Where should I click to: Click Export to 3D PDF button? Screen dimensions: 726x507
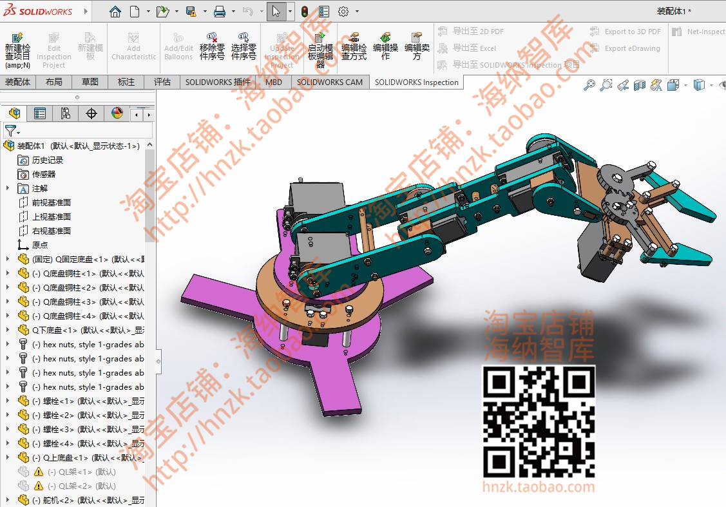click(625, 32)
